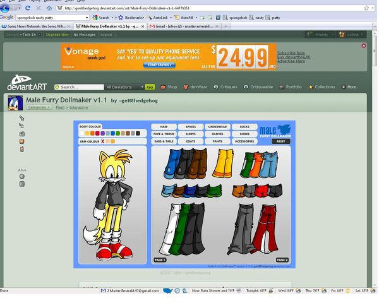Open the Shirts category in dollmaker

pyautogui.click(x=191, y=134)
